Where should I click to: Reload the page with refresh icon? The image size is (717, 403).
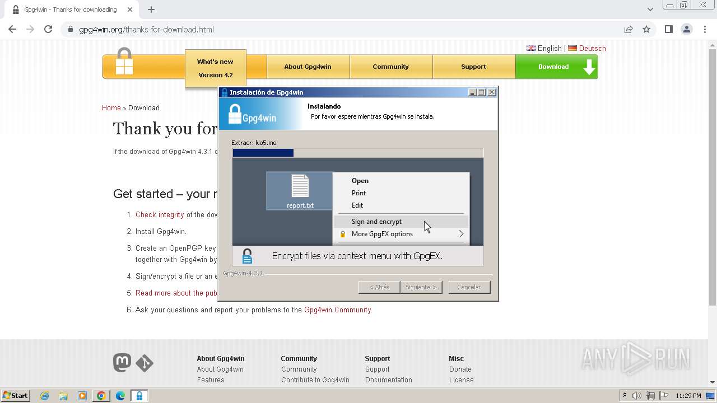click(x=48, y=30)
